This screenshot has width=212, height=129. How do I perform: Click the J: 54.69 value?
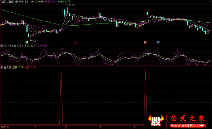[42, 46]
